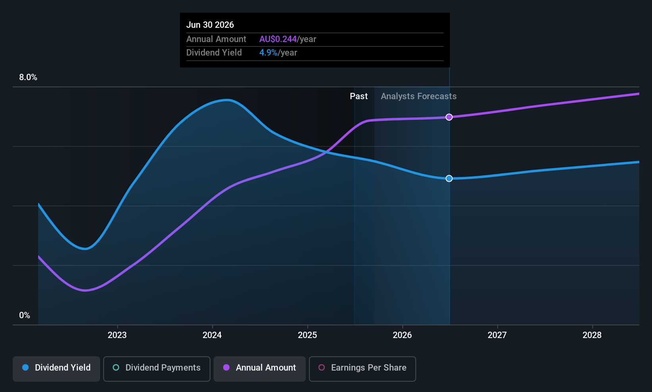This screenshot has height=392, width=652.
Task: Click the 2023 axis label
Action: [x=117, y=335]
